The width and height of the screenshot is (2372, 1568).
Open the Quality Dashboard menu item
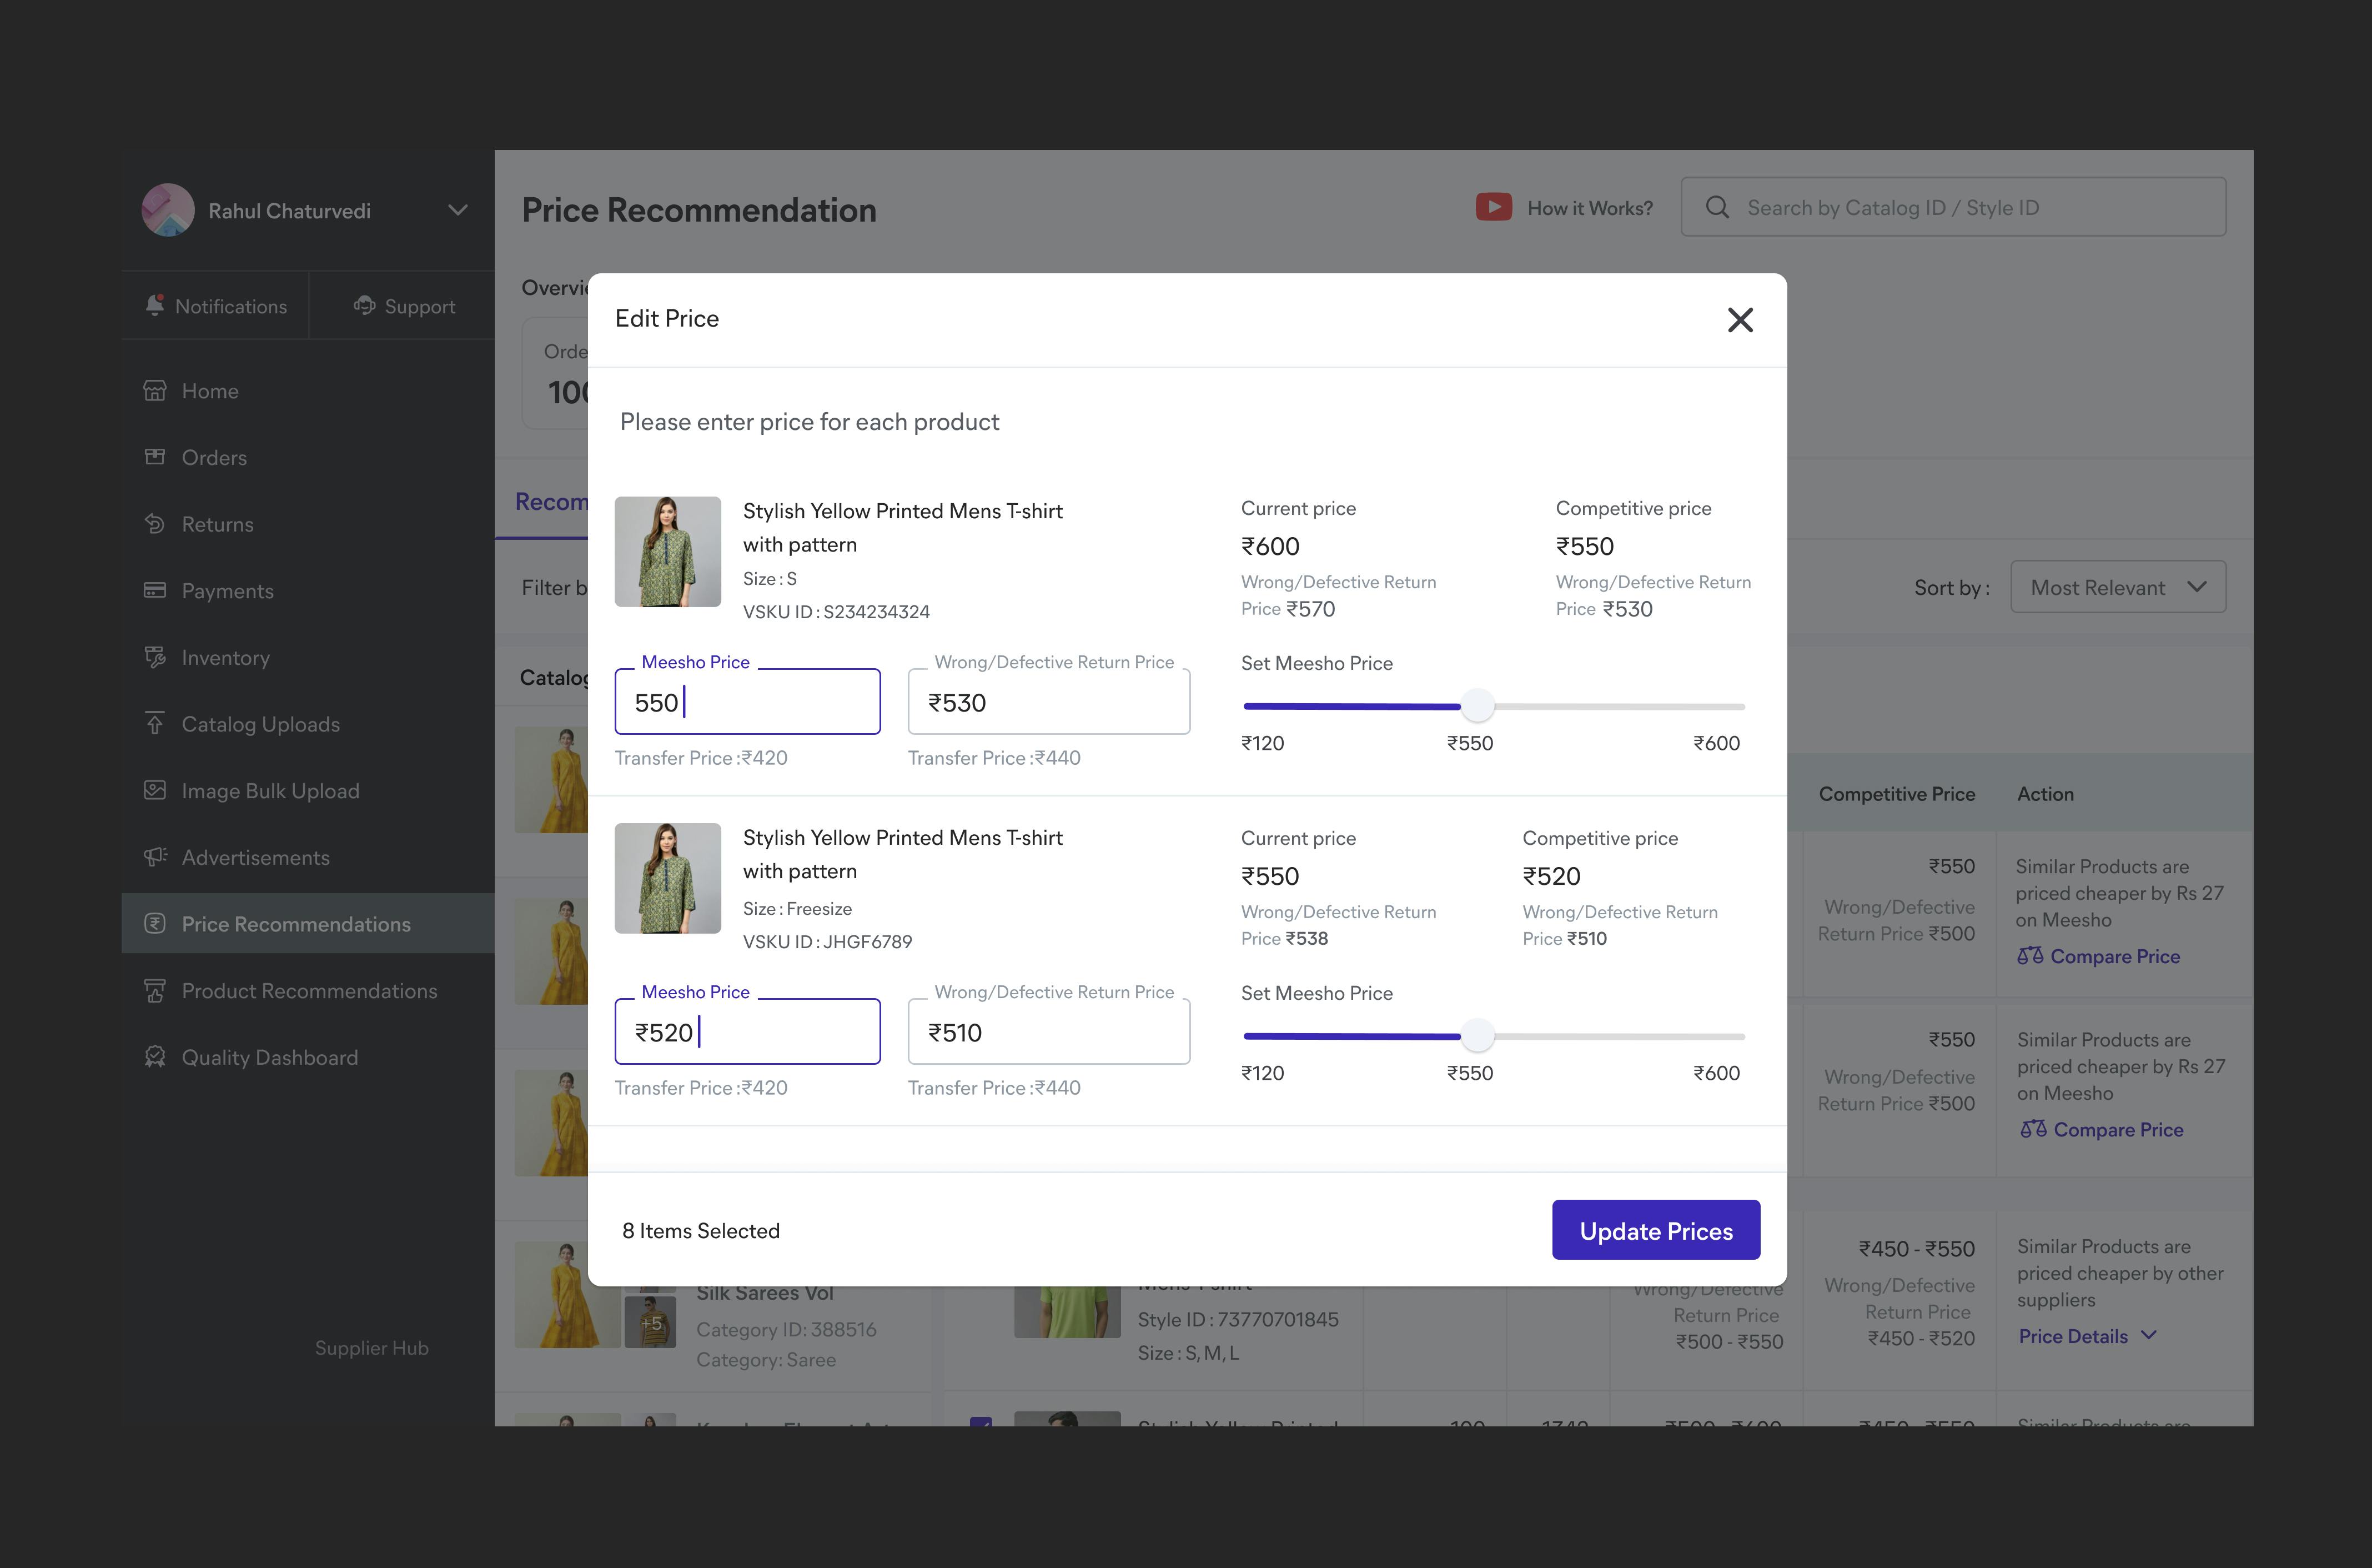coord(308,1057)
